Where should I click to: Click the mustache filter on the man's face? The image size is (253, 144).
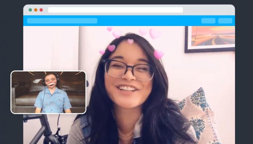click(51, 84)
